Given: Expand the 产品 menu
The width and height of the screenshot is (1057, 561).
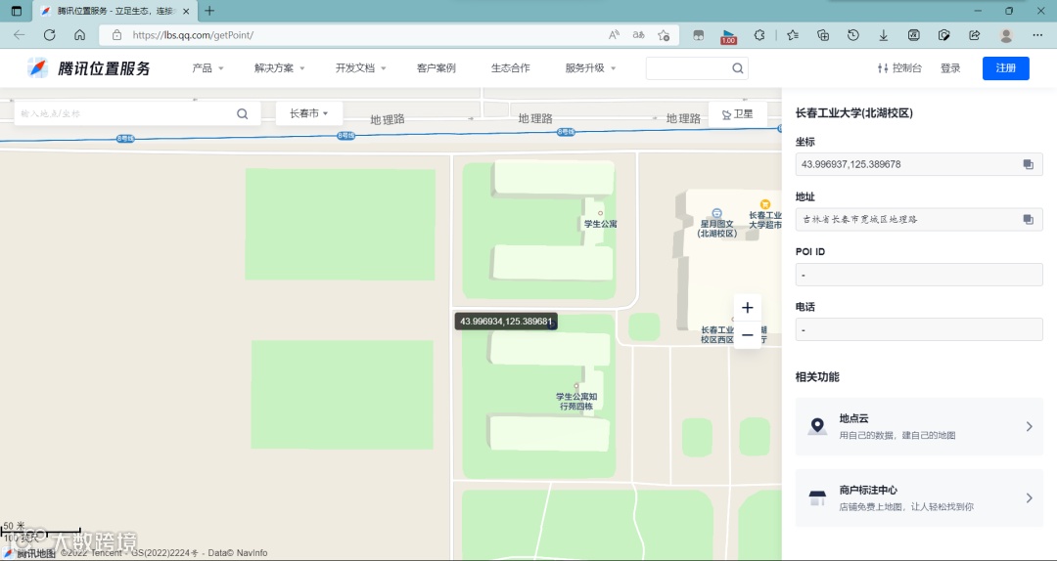Looking at the screenshot, I should point(207,68).
